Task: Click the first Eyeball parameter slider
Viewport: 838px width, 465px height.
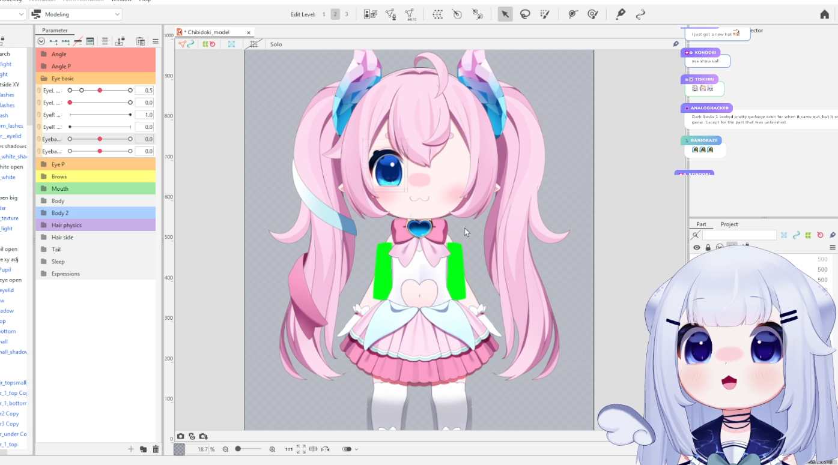Action: tap(100, 139)
